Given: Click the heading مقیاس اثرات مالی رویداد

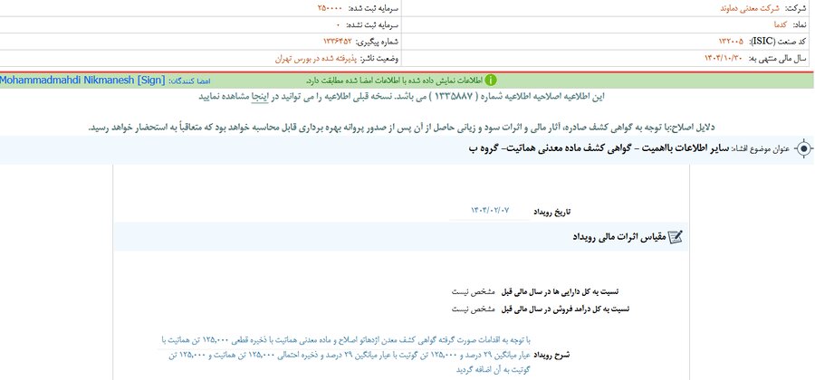Looking at the screenshot, I should point(619,237).
